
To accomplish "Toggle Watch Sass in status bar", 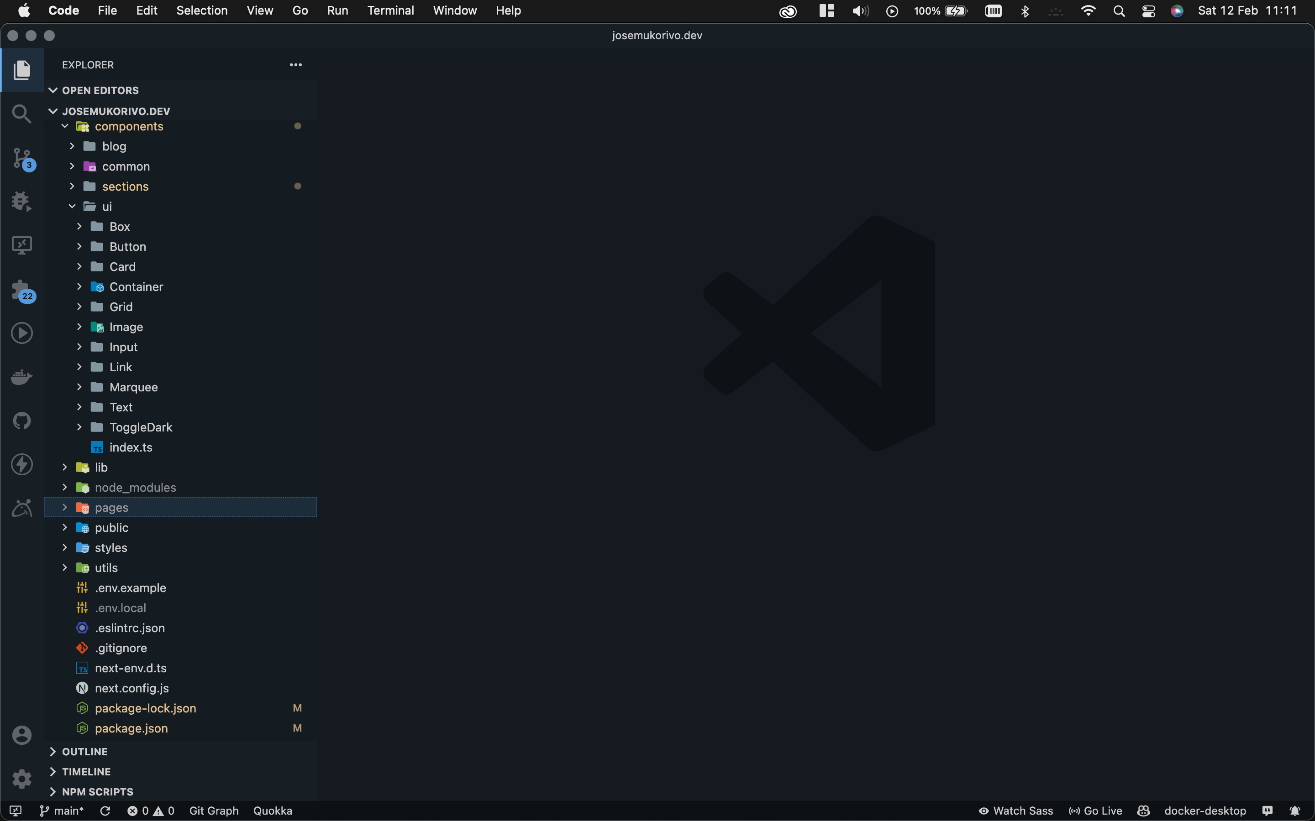I will coord(1015,811).
